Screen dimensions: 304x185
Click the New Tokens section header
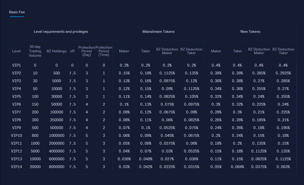250,31
